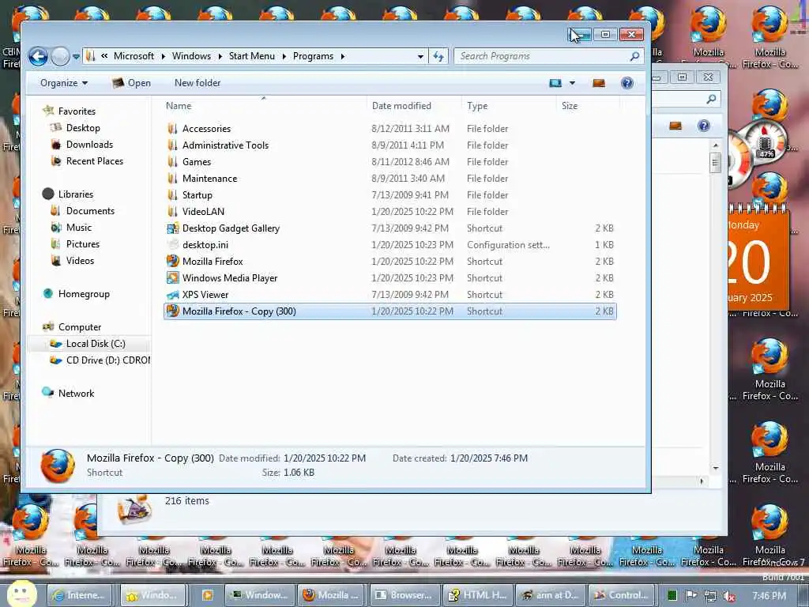Select the VideoLAN folder icon
Viewport: 809px width, 607px height.
coord(173,212)
